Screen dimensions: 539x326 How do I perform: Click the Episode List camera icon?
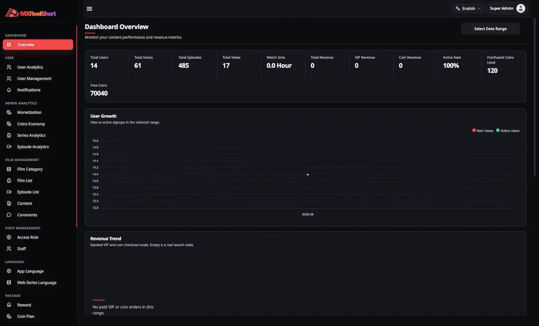pyautogui.click(x=9, y=192)
